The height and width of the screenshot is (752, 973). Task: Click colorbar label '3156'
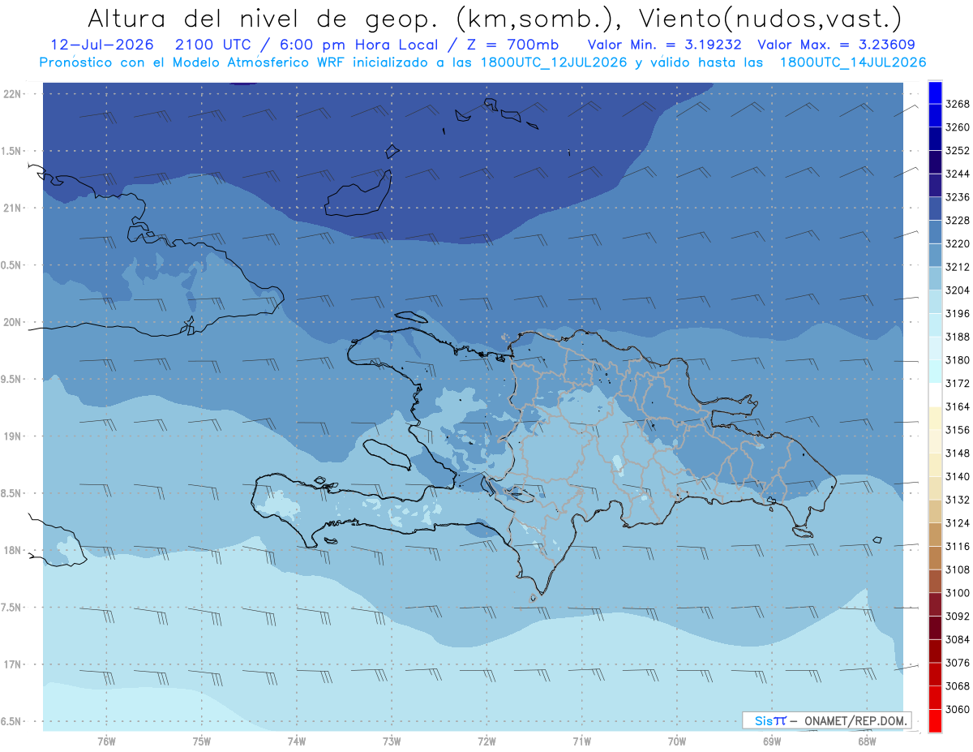[x=958, y=430]
